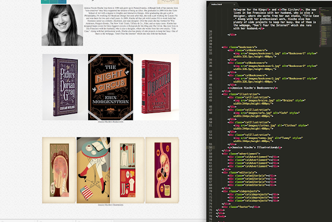Viewport: 332px width, 222px height.
Task: Click the div class="bookcovers" code line
Action: 240,47
